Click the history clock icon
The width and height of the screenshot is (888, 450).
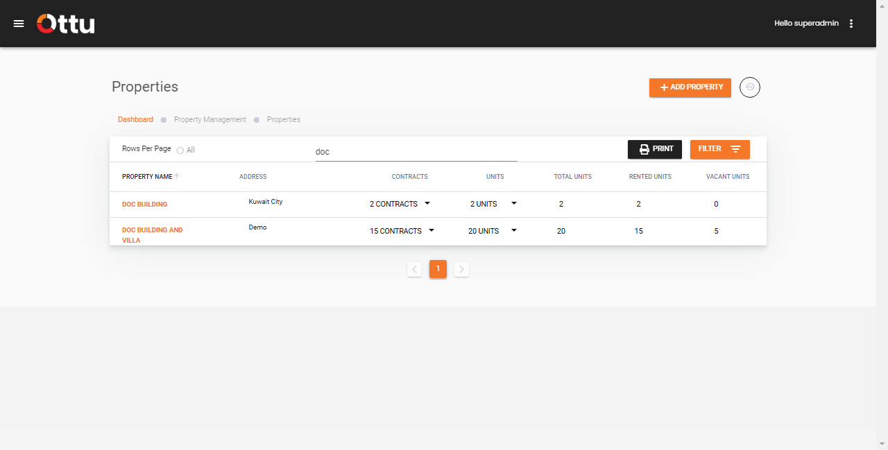pos(750,87)
